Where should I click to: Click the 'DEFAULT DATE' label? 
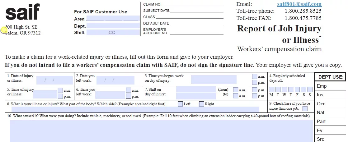point(156,23)
